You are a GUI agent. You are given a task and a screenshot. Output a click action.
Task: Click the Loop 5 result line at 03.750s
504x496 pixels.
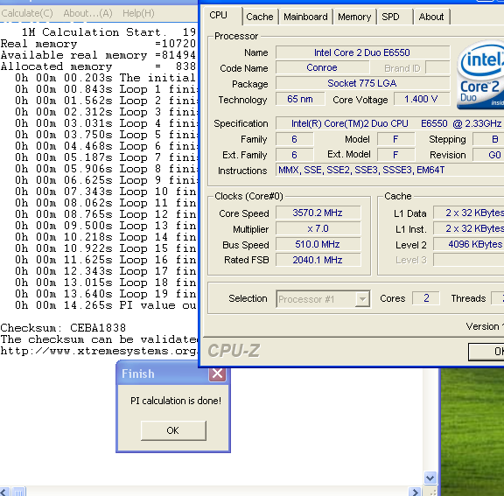coord(106,135)
